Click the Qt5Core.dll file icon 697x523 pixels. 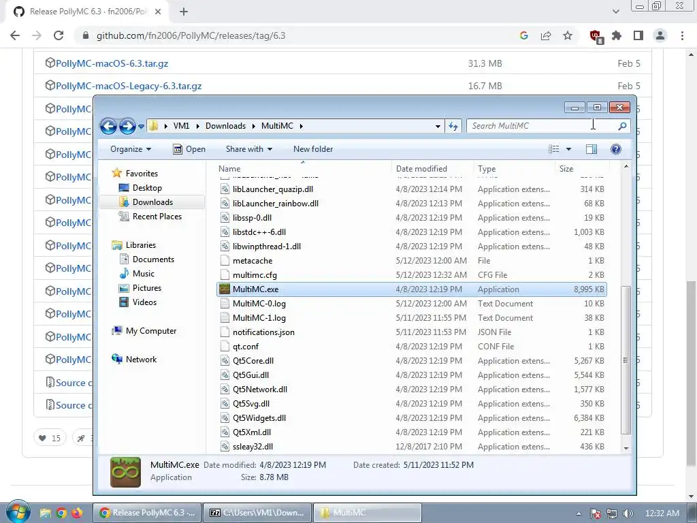coord(225,361)
